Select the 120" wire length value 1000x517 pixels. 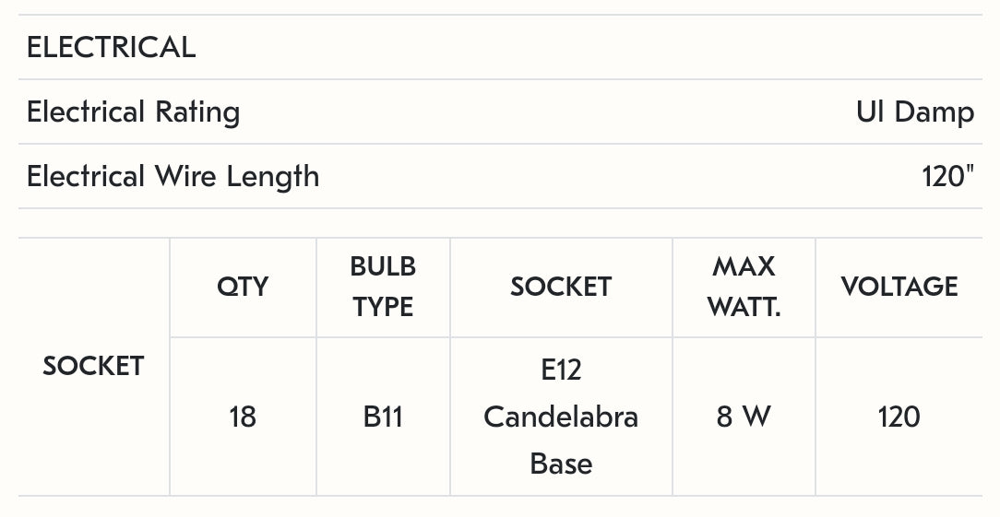947,176
